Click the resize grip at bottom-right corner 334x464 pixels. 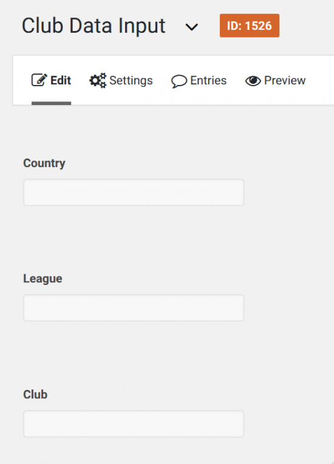(332, 462)
